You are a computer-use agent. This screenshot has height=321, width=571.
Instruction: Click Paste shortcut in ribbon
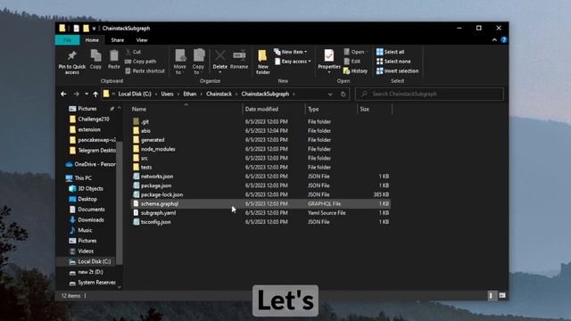click(145, 71)
